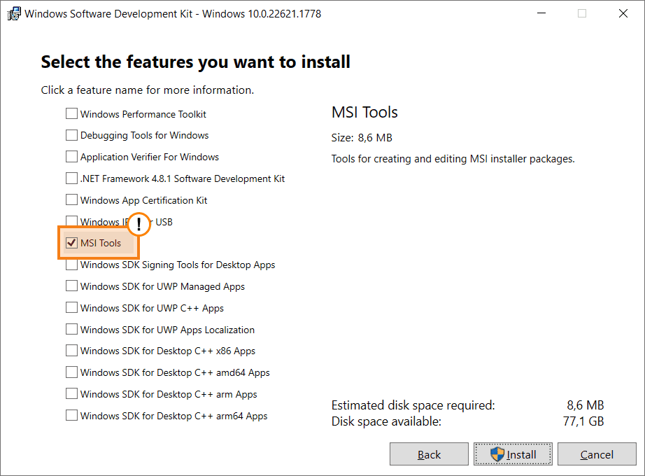645x476 pixels.
Task: Select 'Windows App Certification Kit' label
Action: coord(144,200)
